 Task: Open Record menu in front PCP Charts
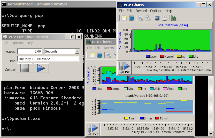pyautogui.click(x=141, y=11)
